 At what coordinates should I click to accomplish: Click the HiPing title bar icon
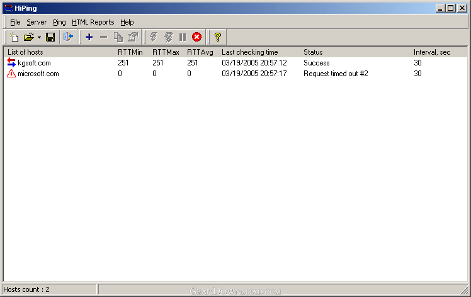8,8
